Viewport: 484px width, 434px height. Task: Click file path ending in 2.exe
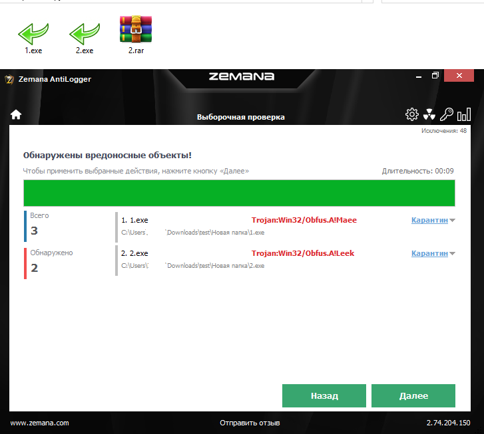[192, 266]
